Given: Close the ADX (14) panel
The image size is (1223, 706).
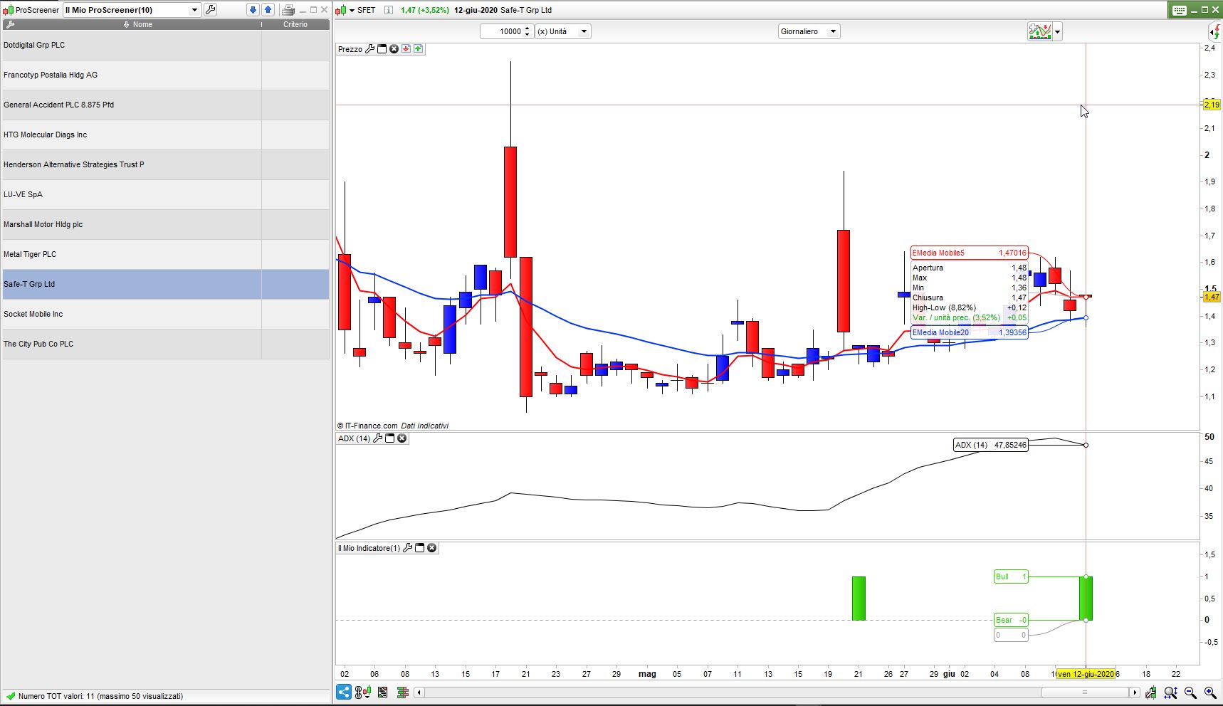Looking at the screenshot, I should click(x=401, y=438).
